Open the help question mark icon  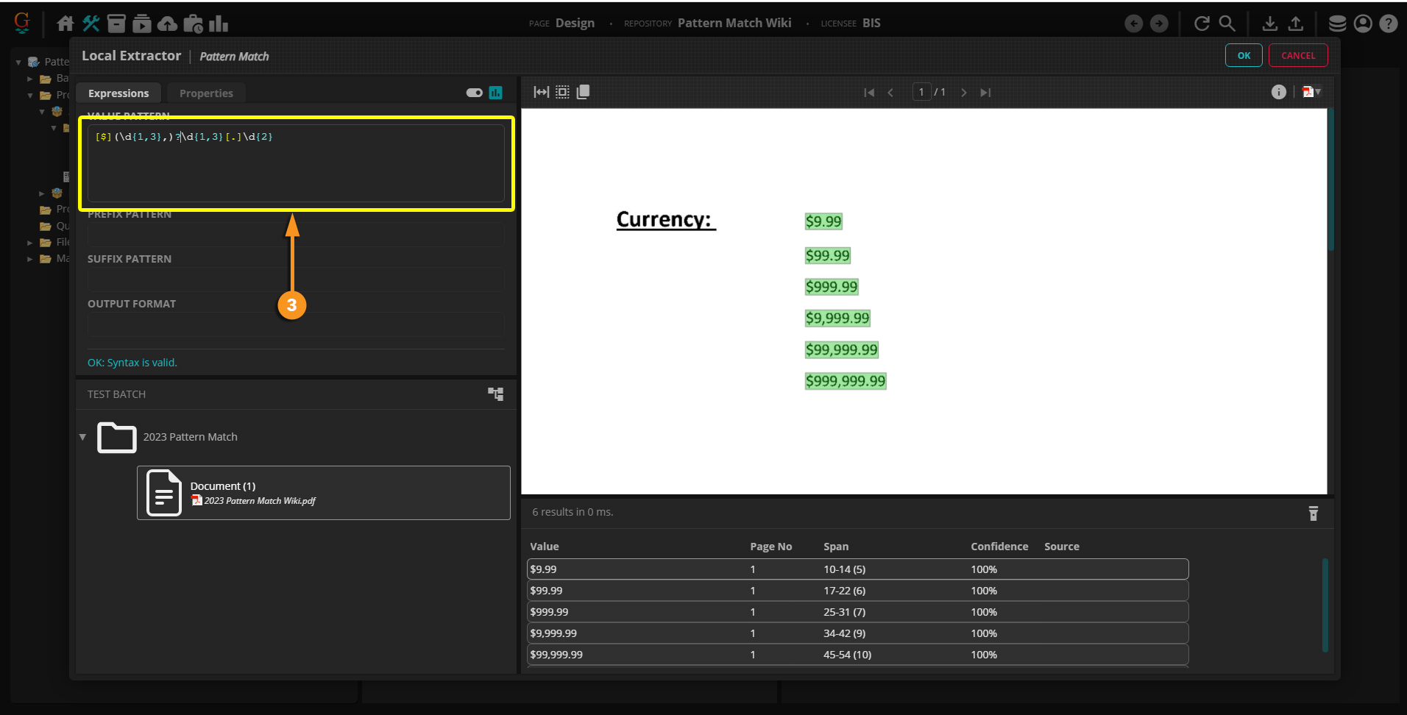pos(1389,24)
